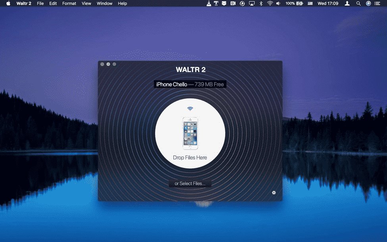
Task: Click the 'or Select Files...' button
Action: pos(190,183)
